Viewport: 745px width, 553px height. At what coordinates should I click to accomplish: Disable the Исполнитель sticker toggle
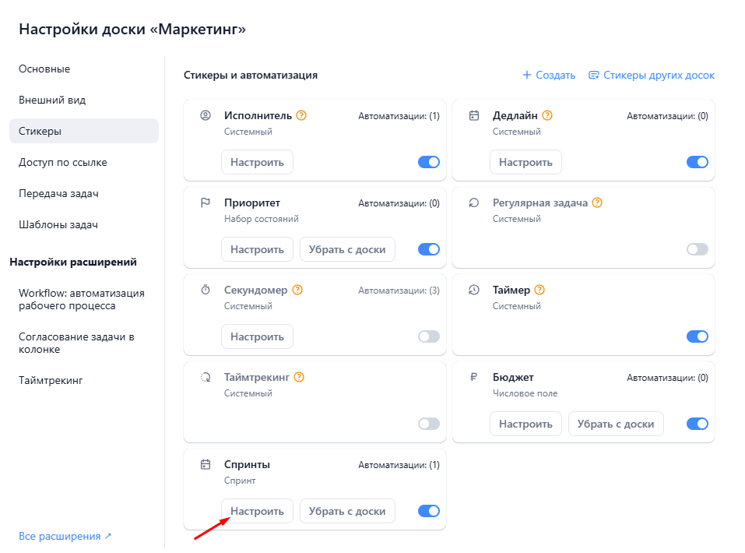pos(429,162)
